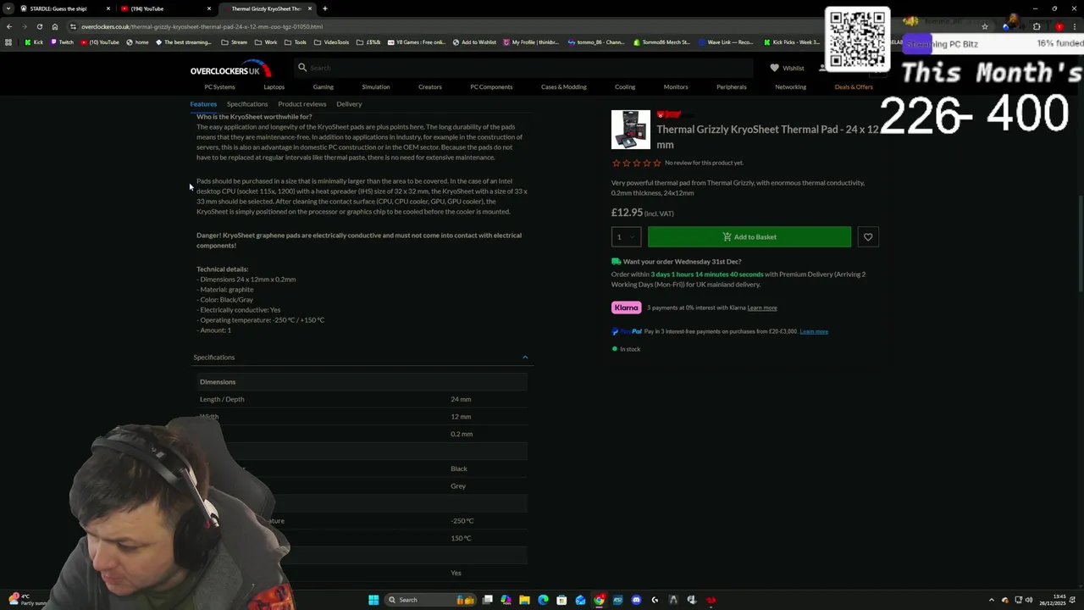The height and width of the screenshot is (610, 1084).
Task: Close the Thermal Grizzly KryoSheet tab
Action: tap(310, 8)
